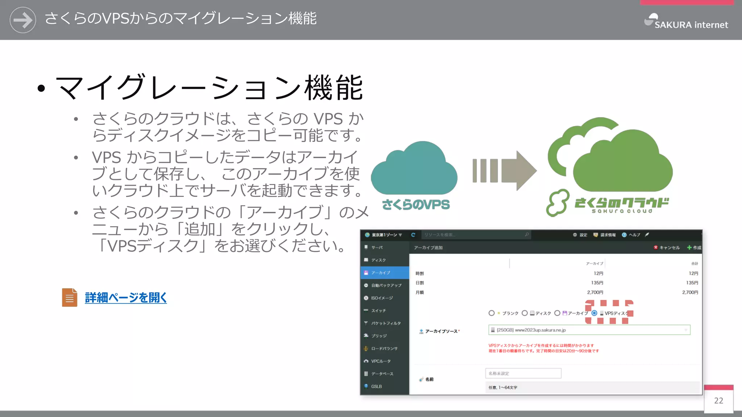Screen dimensions: 742x417
Task: Click the ディスク icon in the sidebar
Action: [x=366, y=260]
